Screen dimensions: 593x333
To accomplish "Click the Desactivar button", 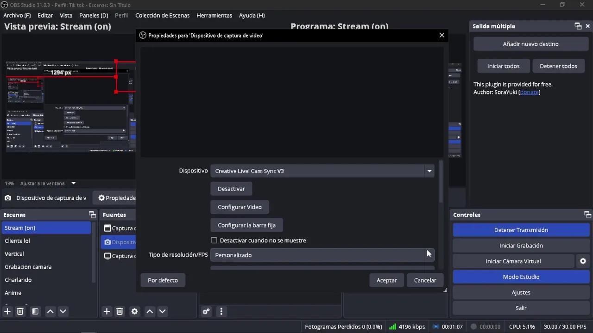I will (231, 189).
